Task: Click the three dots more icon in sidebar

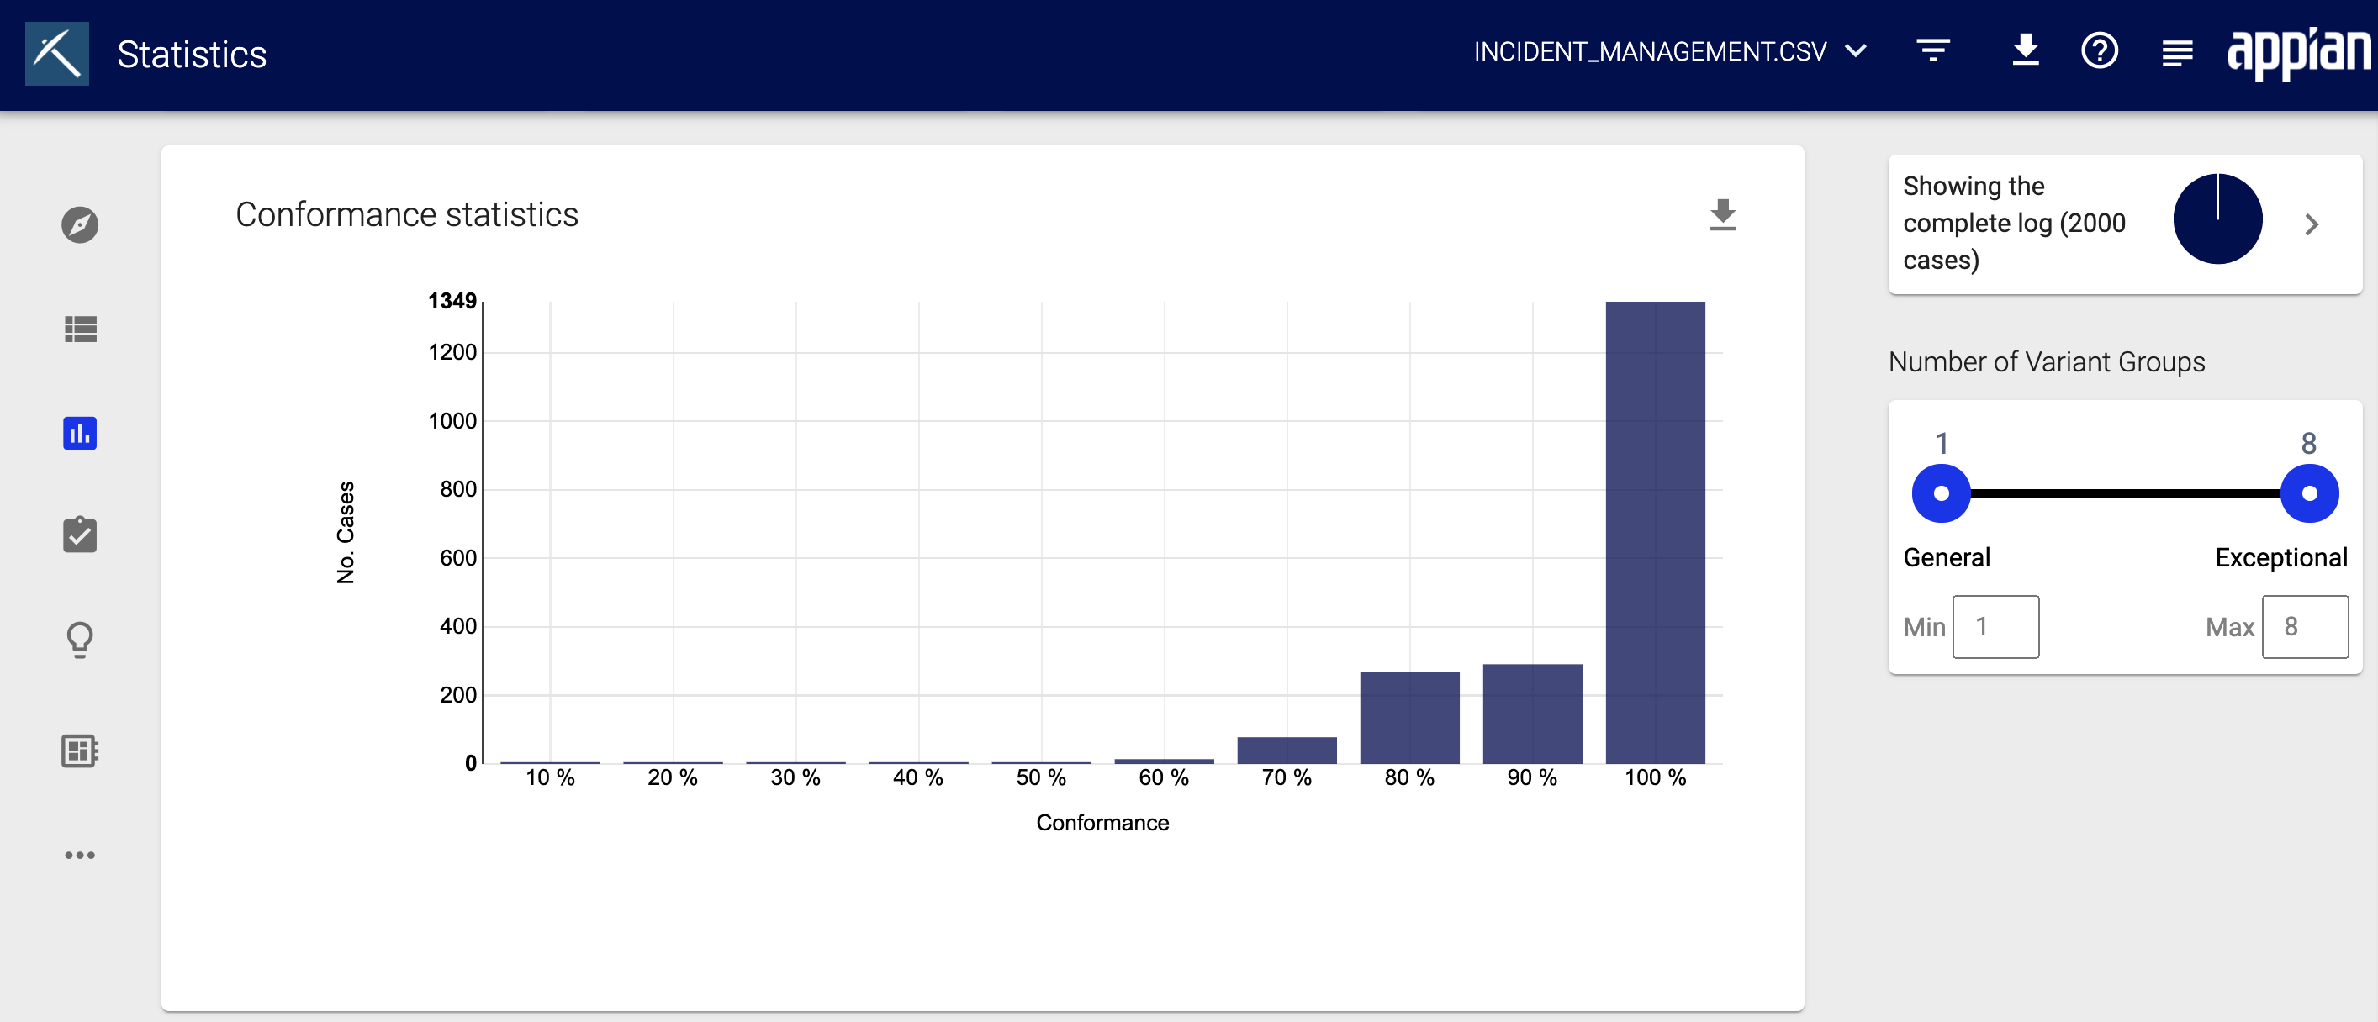Action: pyautogui.click(x=81, y=855)
